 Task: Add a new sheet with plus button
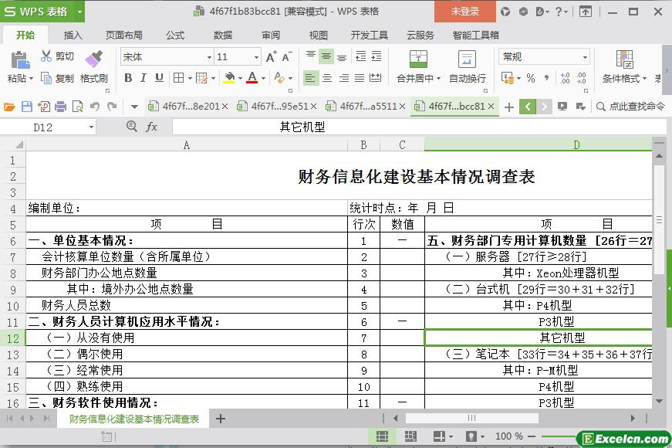(221, 419)
